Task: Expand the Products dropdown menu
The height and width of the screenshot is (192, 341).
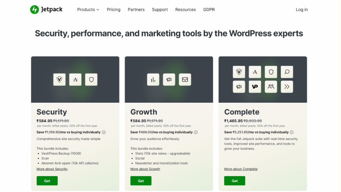Action: [88, 10]
